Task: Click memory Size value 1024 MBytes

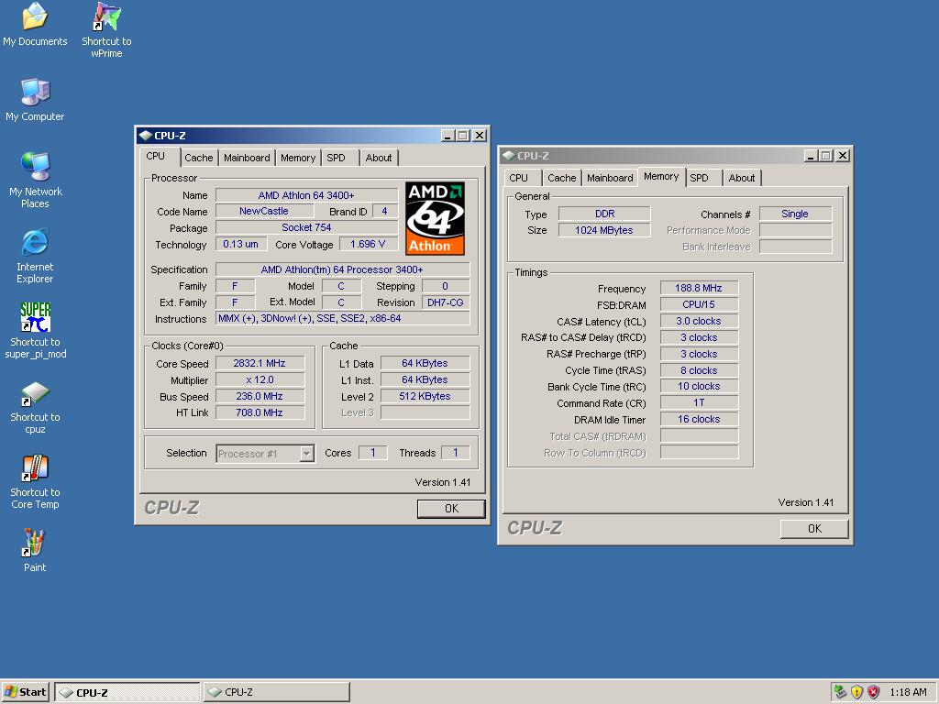Action: [604, 230]
